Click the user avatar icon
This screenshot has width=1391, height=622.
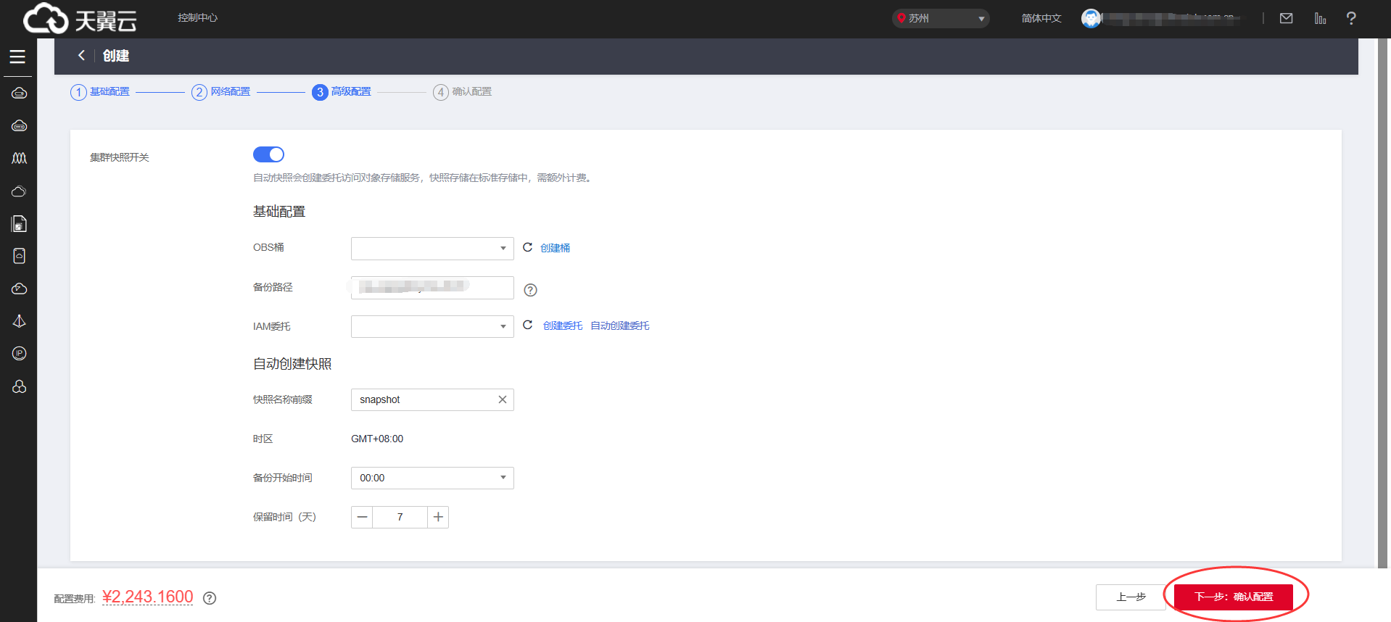1091,18
